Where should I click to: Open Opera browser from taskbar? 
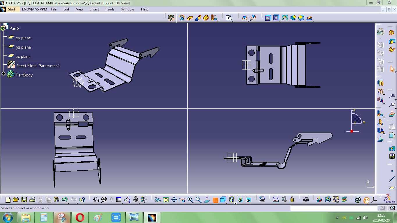point(80,217)
